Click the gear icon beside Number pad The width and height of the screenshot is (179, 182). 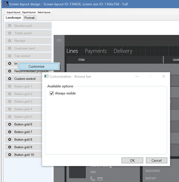(10, 25)
